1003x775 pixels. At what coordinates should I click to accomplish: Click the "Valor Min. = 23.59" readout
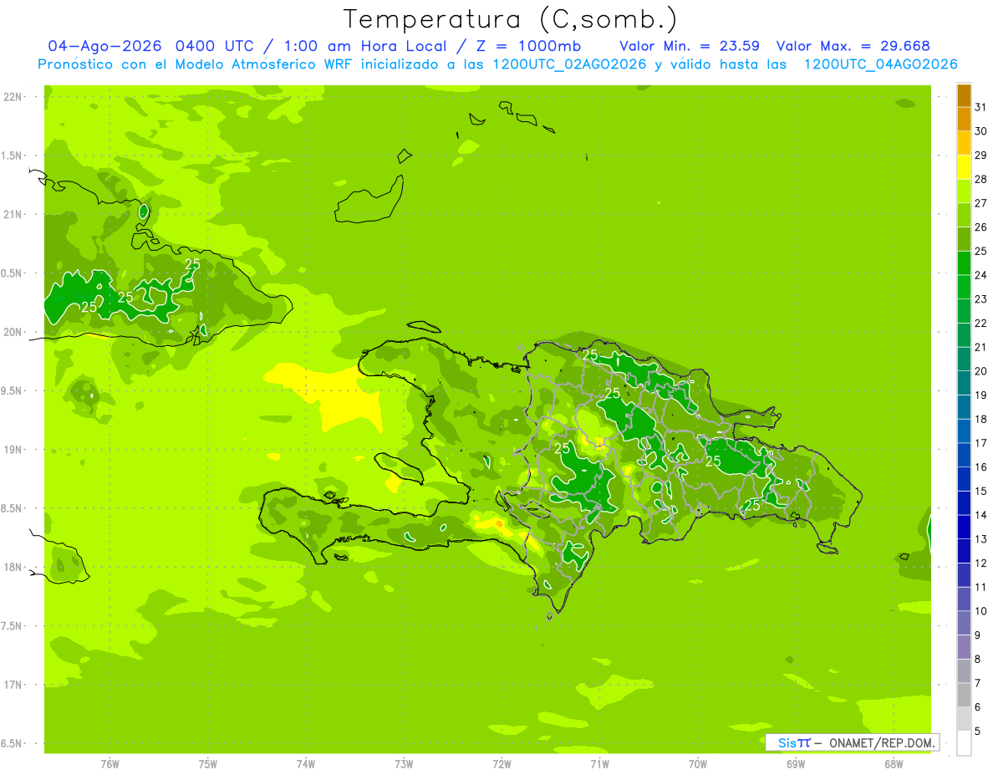click(x=690, y=46)
